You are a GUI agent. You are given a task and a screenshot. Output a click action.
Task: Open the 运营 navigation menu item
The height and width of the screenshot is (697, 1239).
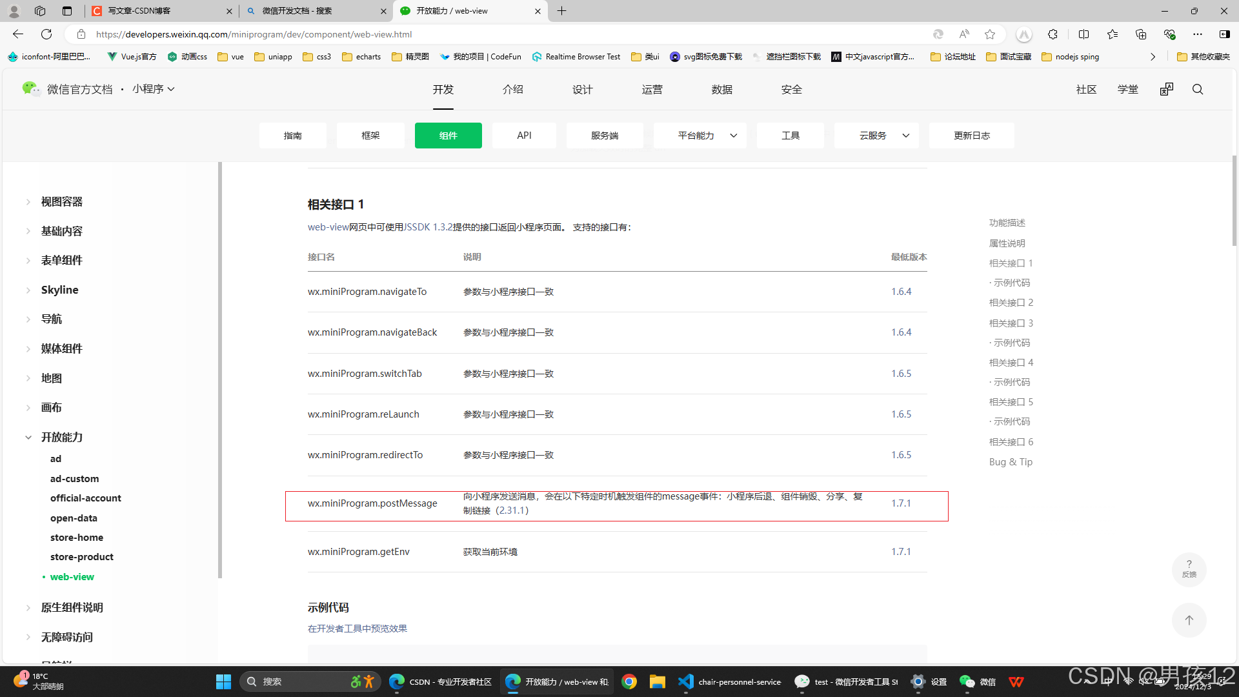click(x=652, y=89)
